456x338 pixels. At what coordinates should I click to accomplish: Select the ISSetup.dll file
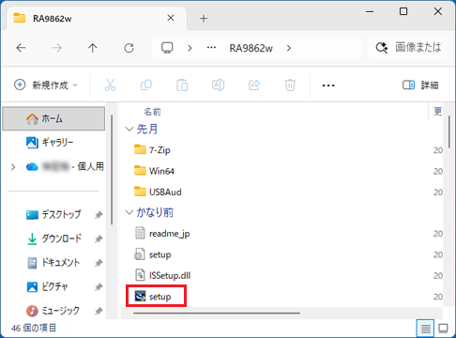[162, 275]
